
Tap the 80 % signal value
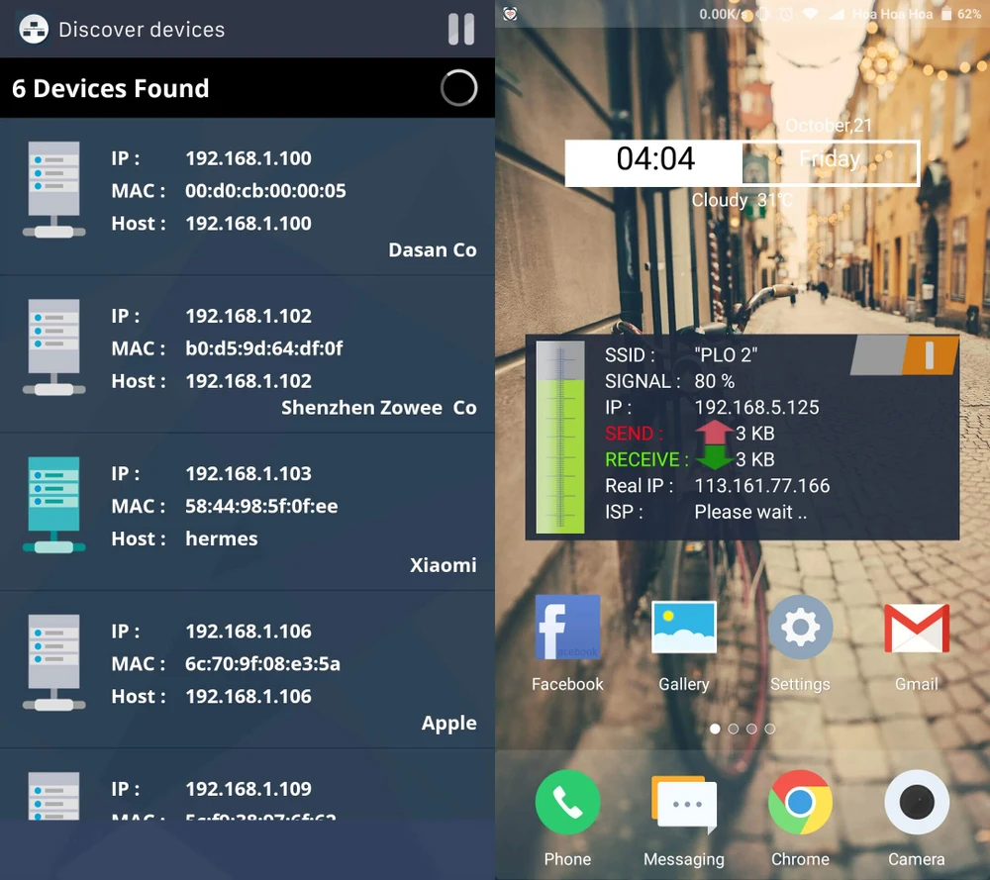click(715, 381)
